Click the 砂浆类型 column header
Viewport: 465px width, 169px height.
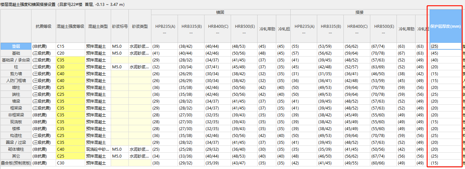pos(140,26)
